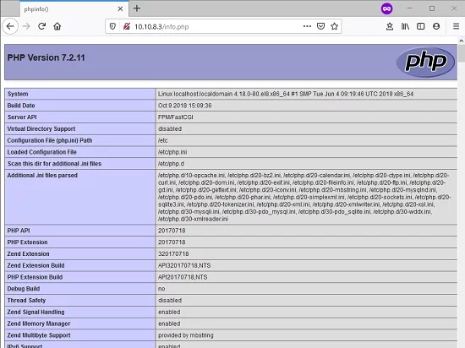Click the private browsing mask icon

386,9
